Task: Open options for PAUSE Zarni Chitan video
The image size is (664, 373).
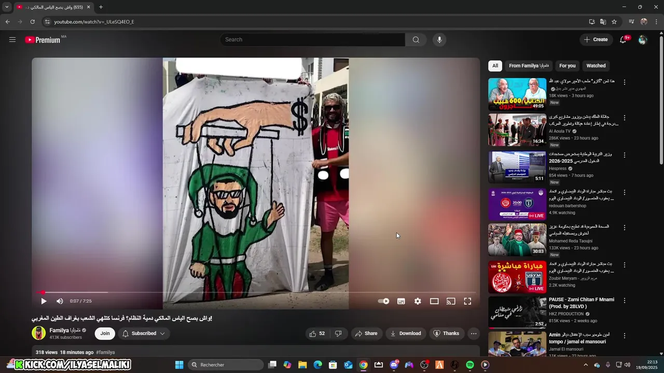Action: pos(624,300)
